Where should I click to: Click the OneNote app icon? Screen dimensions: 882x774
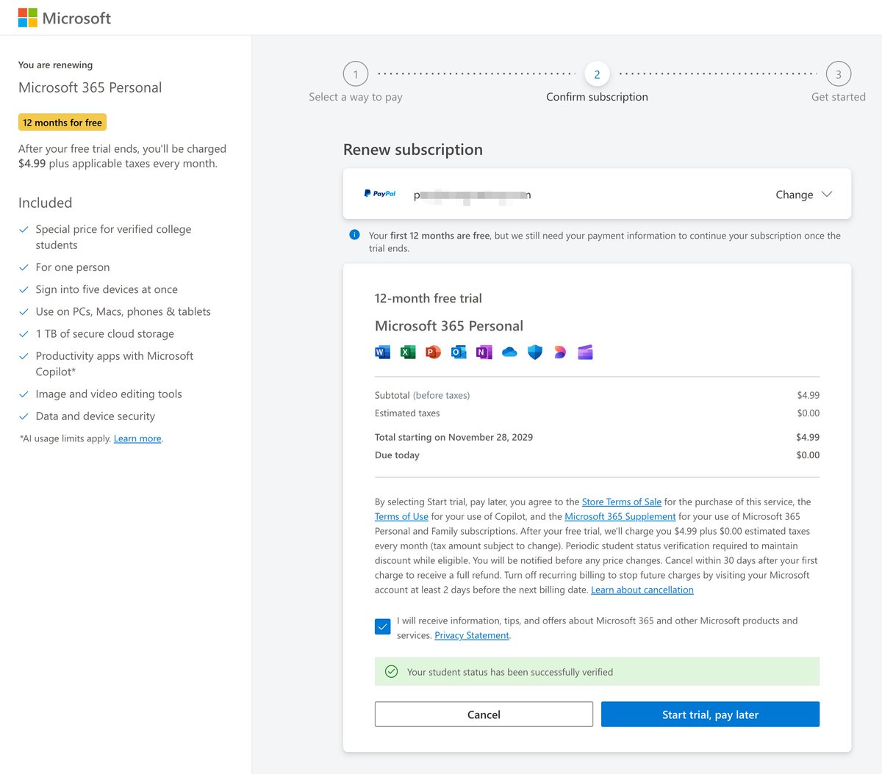[x=484, y=352]
